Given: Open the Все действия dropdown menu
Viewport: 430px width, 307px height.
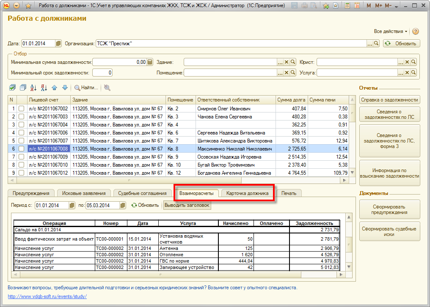Looking at the screenshot, I should click(391, 32).
